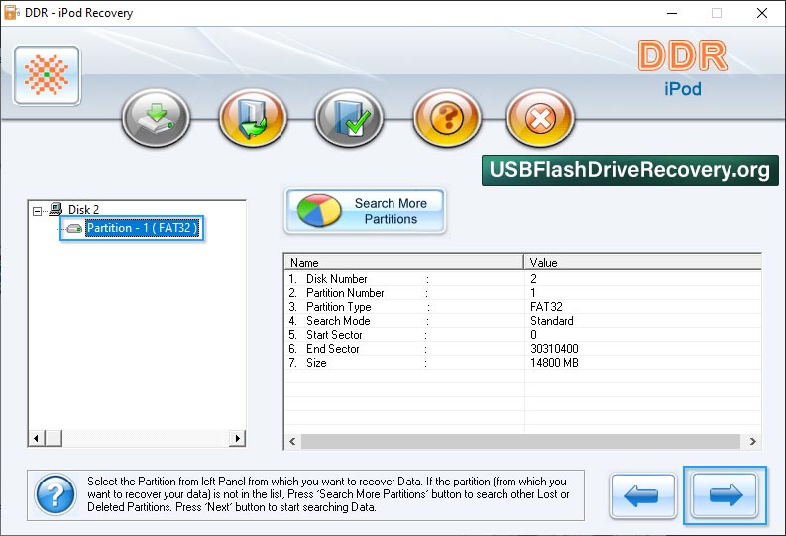Click tree panel scroll right arrow
The image size is (786, 536).
237,438
